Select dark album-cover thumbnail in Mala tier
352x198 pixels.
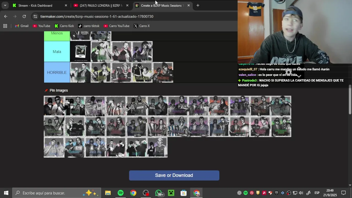(x=80, y=52)
